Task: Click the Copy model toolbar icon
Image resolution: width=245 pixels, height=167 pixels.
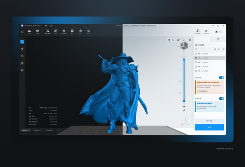Action: [56, 31]
